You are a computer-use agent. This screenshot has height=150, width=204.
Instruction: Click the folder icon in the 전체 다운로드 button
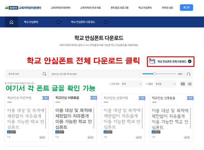(152, 61)
